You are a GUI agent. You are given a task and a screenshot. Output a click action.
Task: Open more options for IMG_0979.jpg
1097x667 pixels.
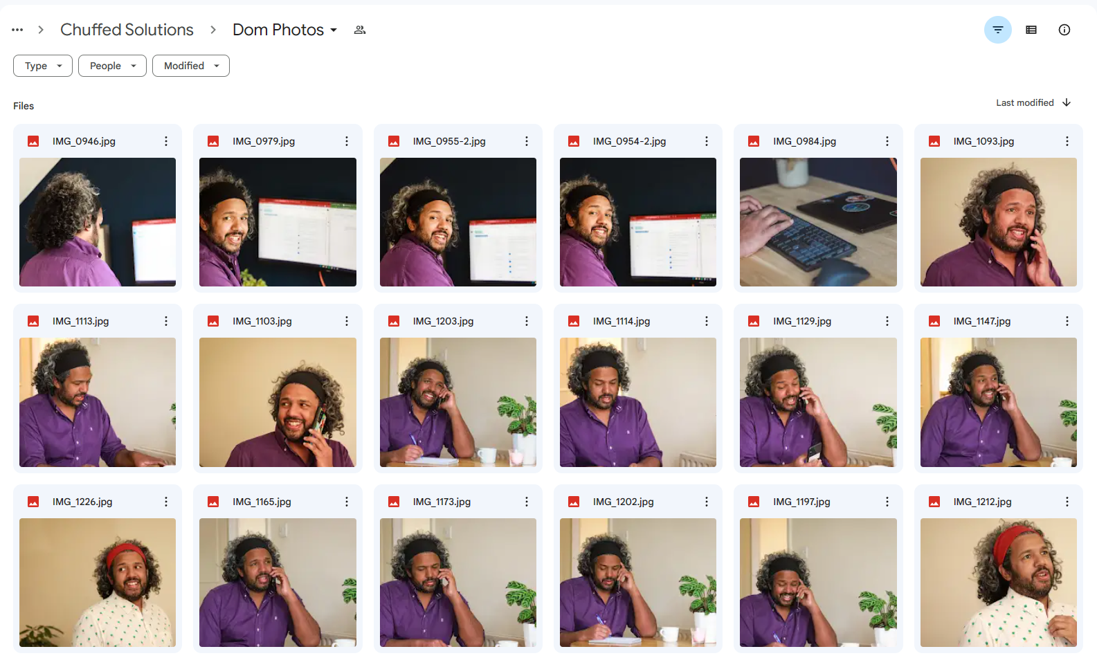347,141
